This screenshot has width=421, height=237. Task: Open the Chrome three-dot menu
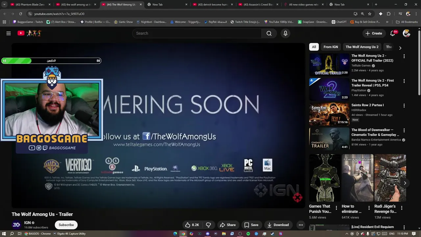point(416,14)
